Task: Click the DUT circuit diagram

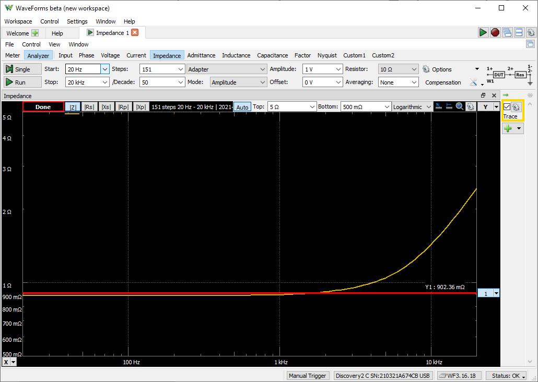Action: point(509,74)
